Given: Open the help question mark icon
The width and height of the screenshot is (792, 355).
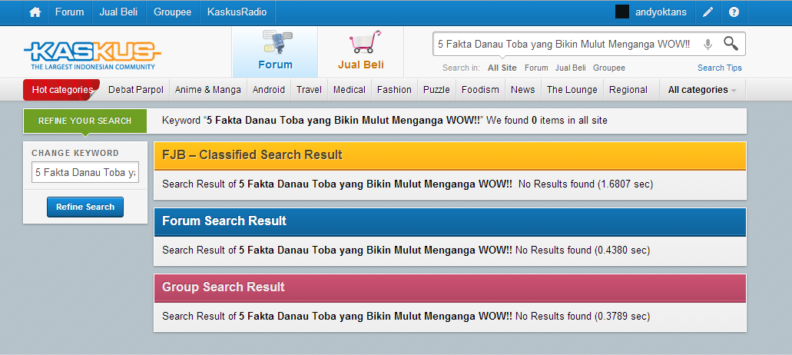Looking at the screenshot, I should click(x=734, y=12).
